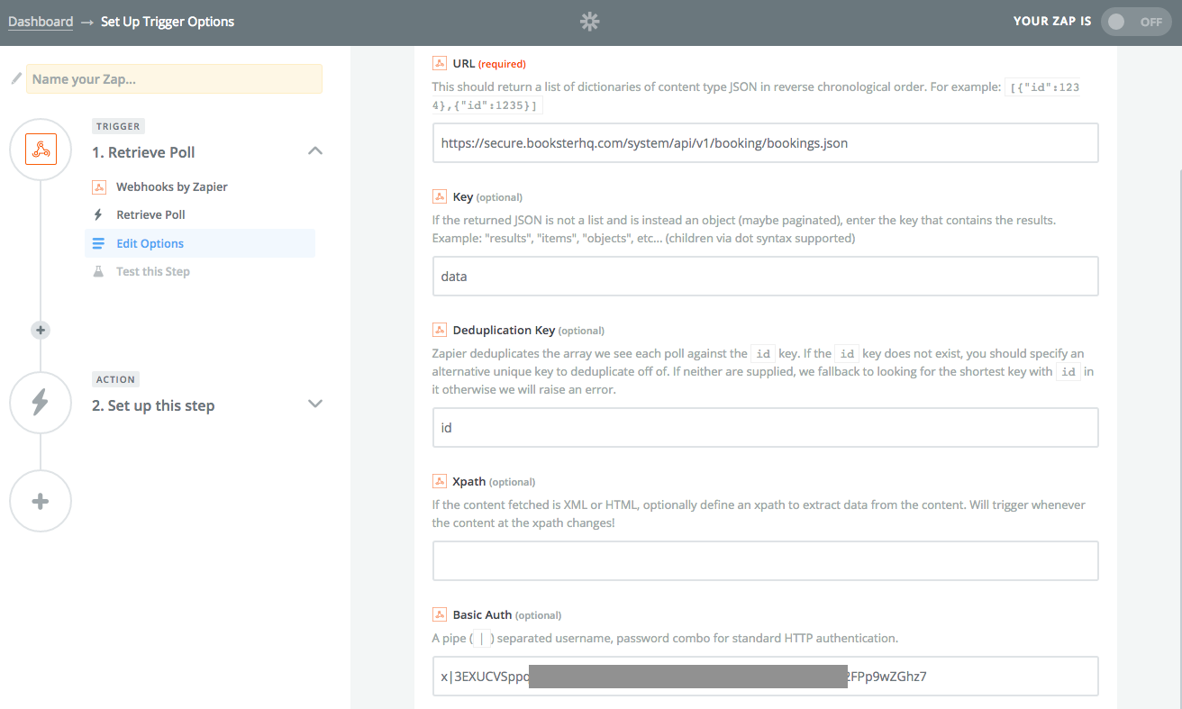Click the Deduplication Key input field
The width and height of the screenshot is (1182, 709).
(765, 428)
